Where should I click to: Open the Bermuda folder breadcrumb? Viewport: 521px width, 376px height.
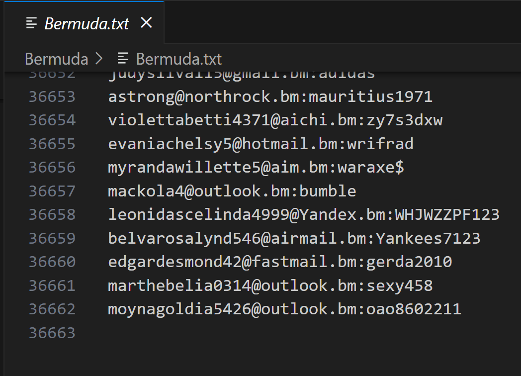pos(56,59)
